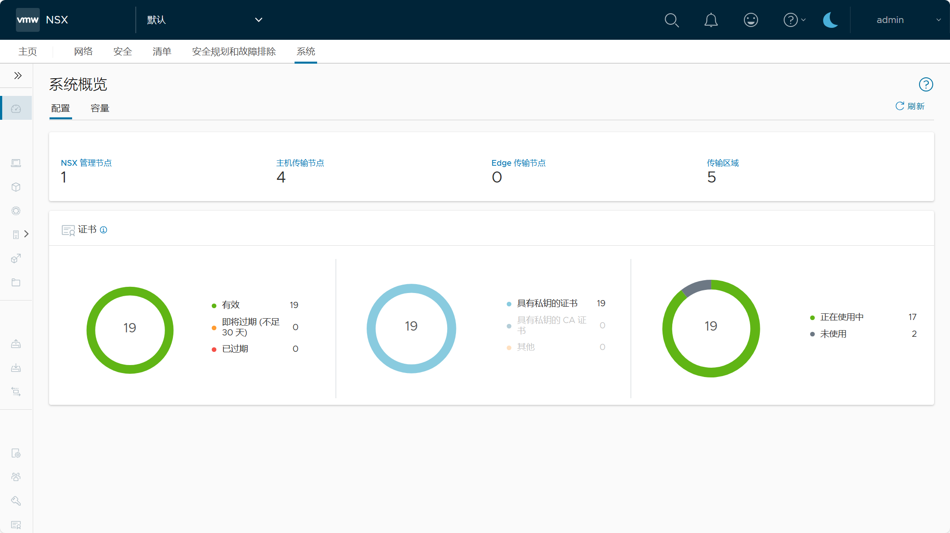Switch to the 安全 tab
The image size is (950, 533).
[123, 52]
